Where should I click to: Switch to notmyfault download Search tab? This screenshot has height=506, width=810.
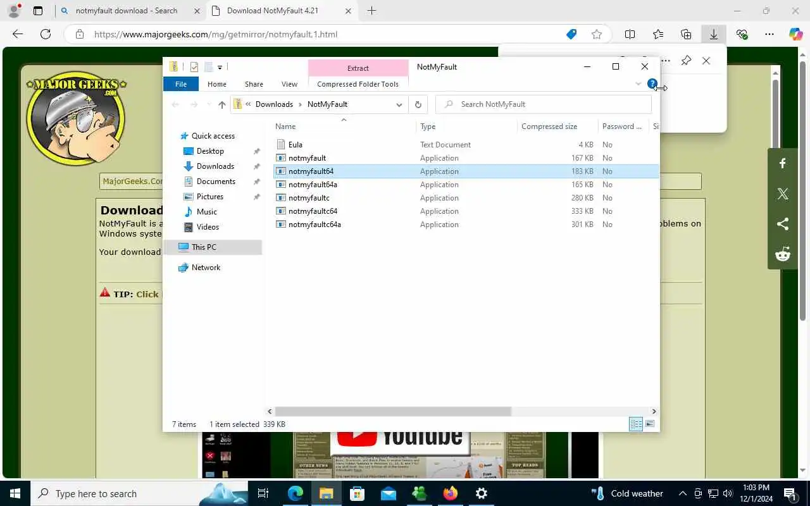point(129,11)
